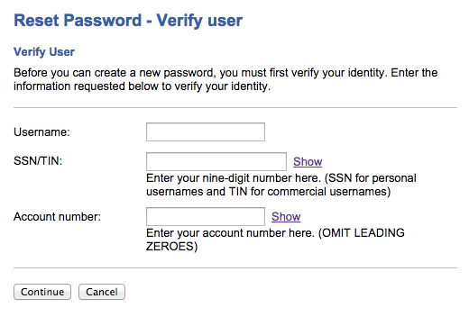
Task: Click 'usernames and TIN for commercial' hint line
Action: [x=269, y=192]
